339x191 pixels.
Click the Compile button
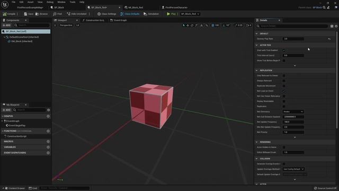(x=9, y=14)
